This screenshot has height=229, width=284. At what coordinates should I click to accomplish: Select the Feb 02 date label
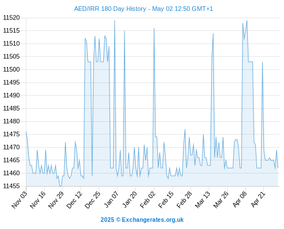tap(147, 199)
